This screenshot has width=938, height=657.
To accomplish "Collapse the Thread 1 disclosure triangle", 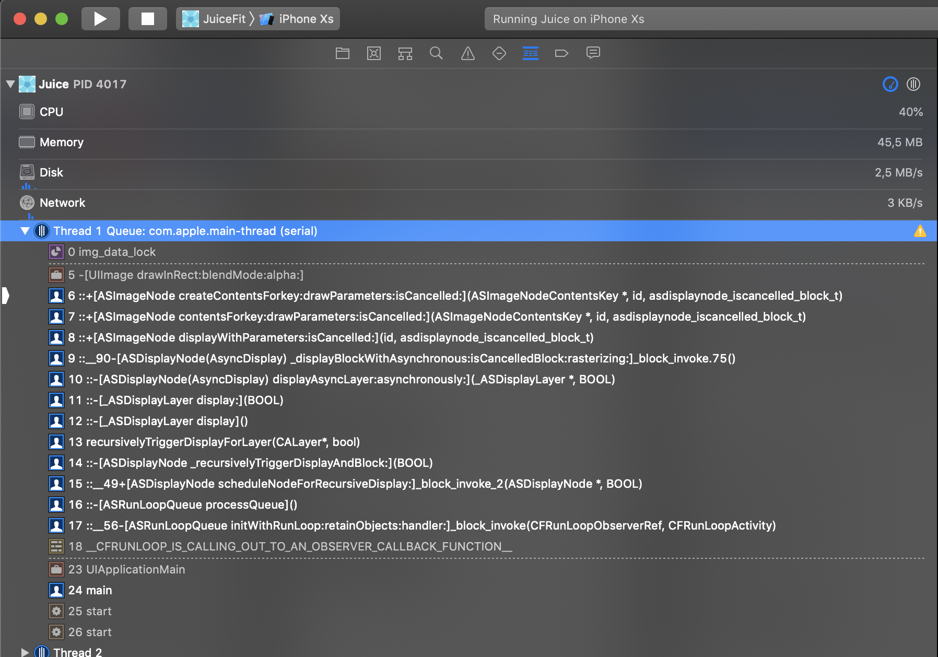I will [25, 231].
